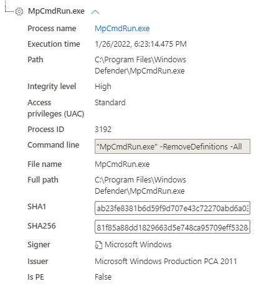Click inside the SHA256 hash field
This screenshot has height=289, width=254.
coord(172,227)
